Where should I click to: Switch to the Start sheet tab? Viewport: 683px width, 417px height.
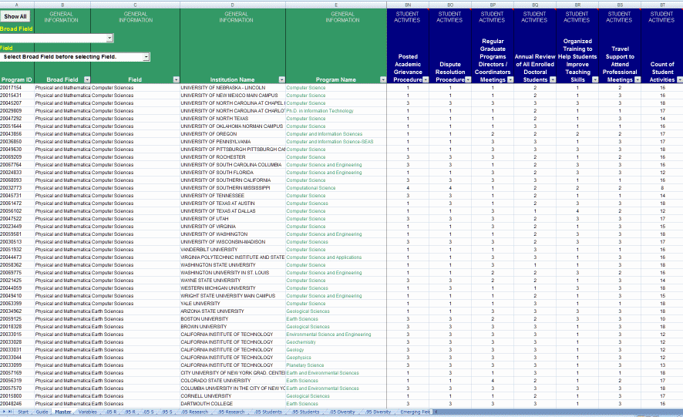point(23,412)
